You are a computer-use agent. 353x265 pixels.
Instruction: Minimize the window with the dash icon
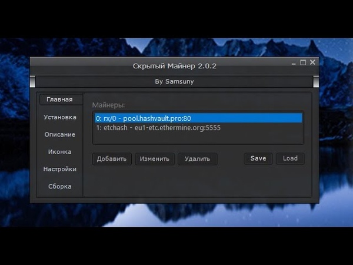[294, 62]
